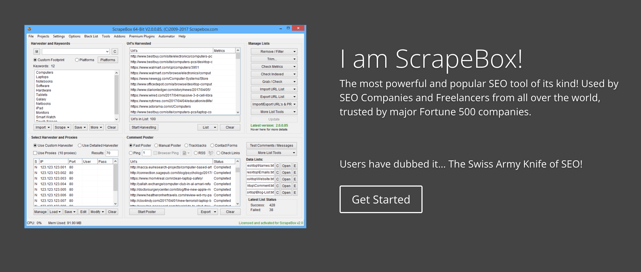This screenshot has height=272, width=641.
Task: Switch to Use Detailed Harvester
Action: tap(80, 145)
